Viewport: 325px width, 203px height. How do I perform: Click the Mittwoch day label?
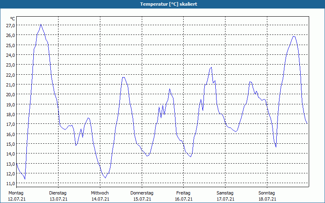(x=100, y=193)
